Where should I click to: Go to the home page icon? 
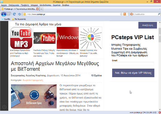click(20, 14)
